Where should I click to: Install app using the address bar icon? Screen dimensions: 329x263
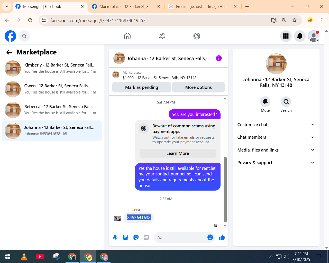[x=274, y=20]
